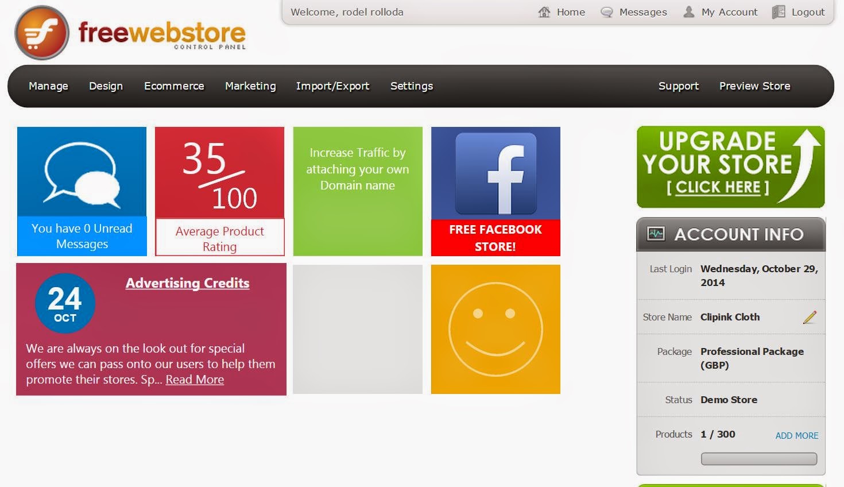
Task: Click the You have 0 Unread Messages label
Action: click(82, 236)
